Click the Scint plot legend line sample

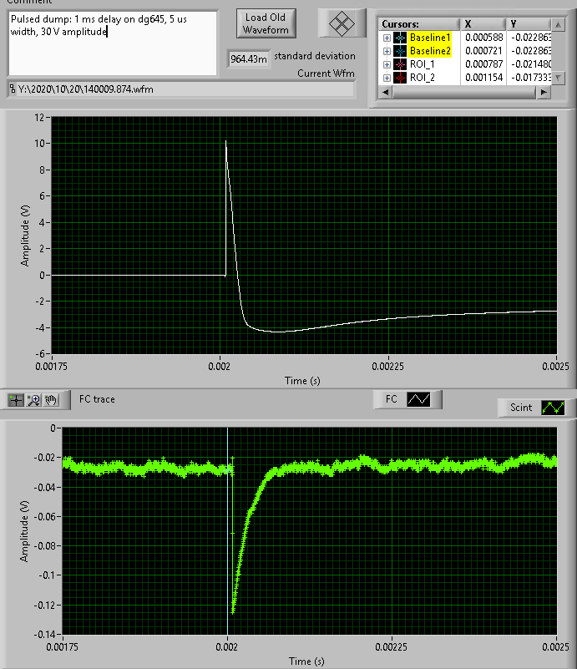(x=553, y=408)
